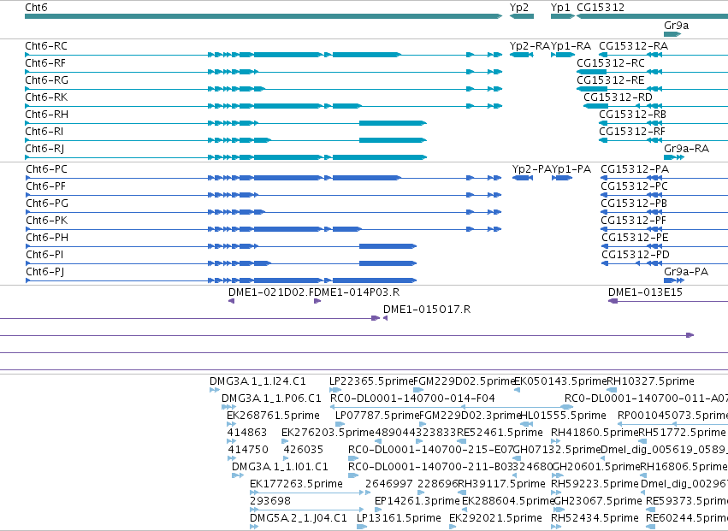Select the 293698 EST label
Screen dimensions: 728x531
coord(270,501)
